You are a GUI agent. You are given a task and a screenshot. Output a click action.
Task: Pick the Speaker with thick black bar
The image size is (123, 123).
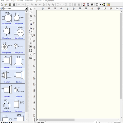tap(6, 91)
